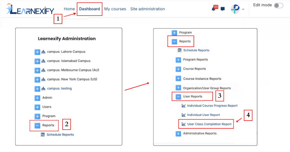Image resolution: width=290 pixels, height=152 pixels.
Task: Expand the campus: New York Campus (US) node
Action: point(37,80)
